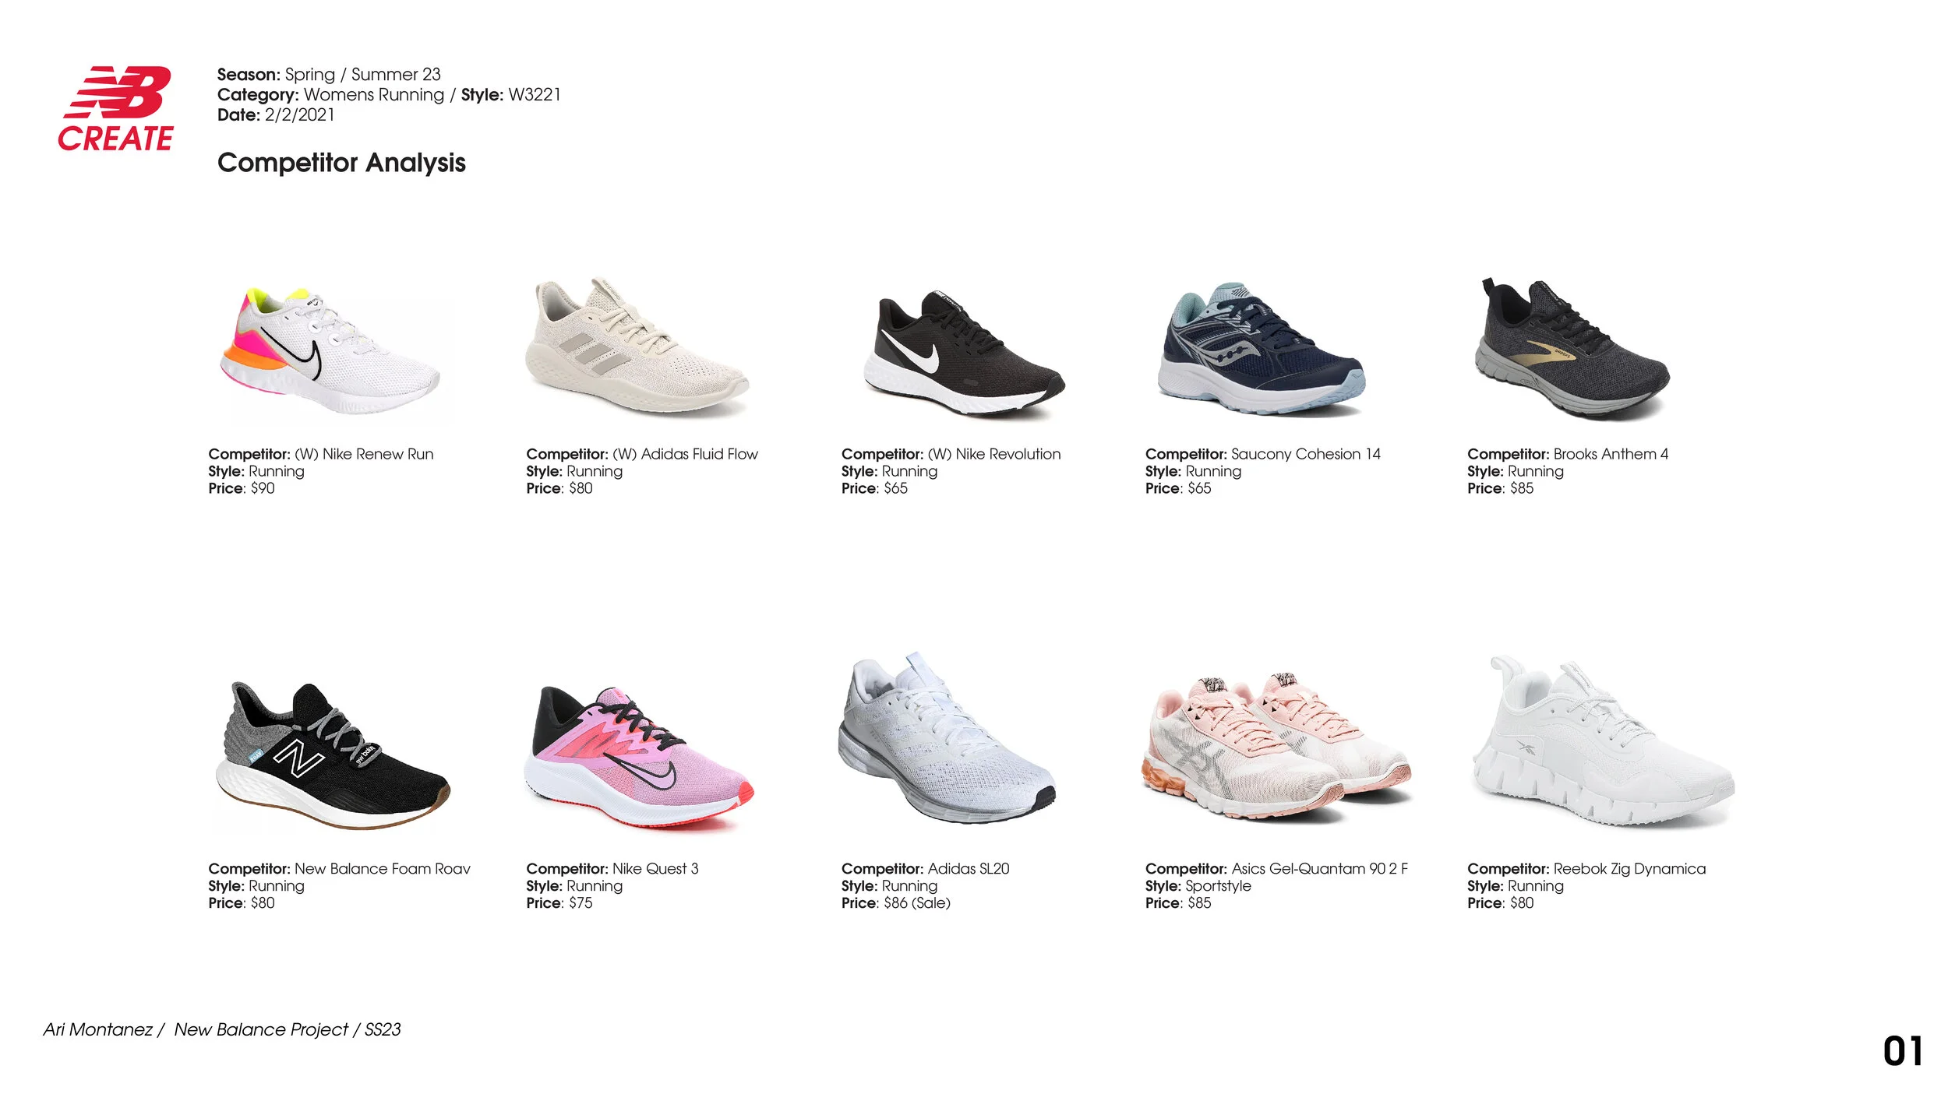The width and height of the screenshot is (1948, 1094).
Task: Click the New Balance Create logo
Action: pos(115,108)
